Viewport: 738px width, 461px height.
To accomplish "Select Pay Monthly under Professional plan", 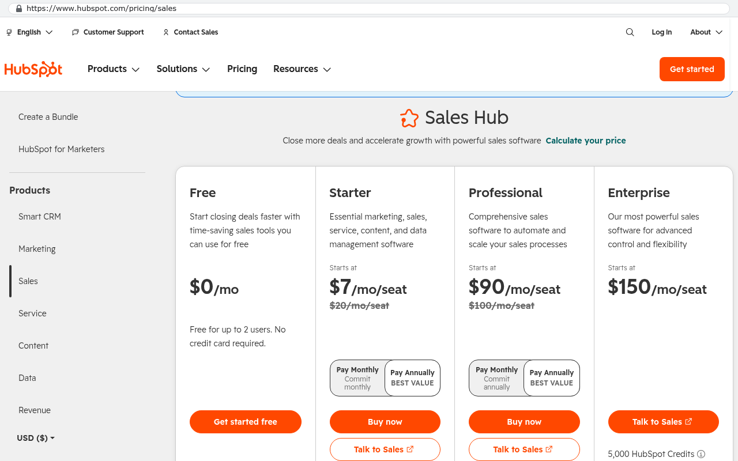I will point(496,378).
